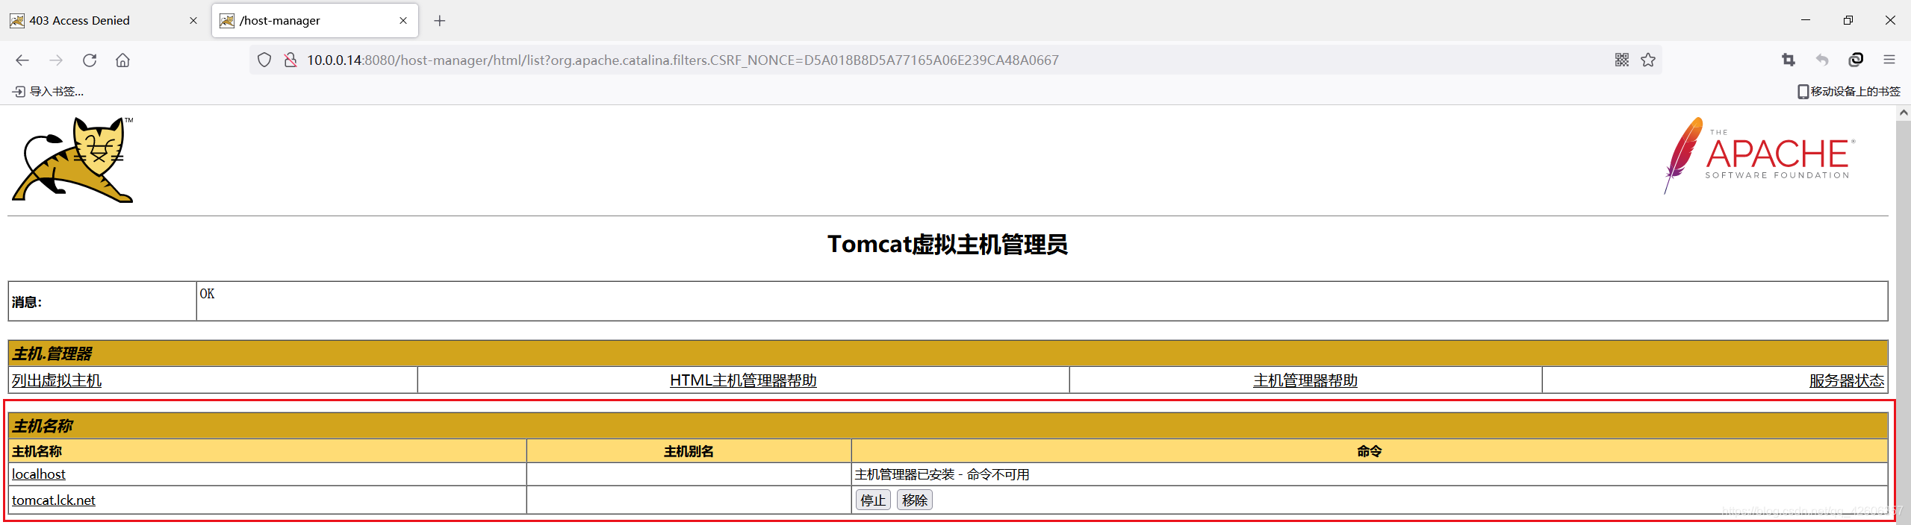Click the import bookmarks item 导入书签
This screenshot has width=1911, height=525.
[x=48, y=92]
